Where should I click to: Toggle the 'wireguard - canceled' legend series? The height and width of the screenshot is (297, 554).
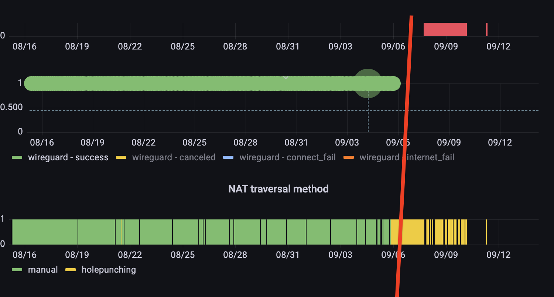(x=174, y=157)
